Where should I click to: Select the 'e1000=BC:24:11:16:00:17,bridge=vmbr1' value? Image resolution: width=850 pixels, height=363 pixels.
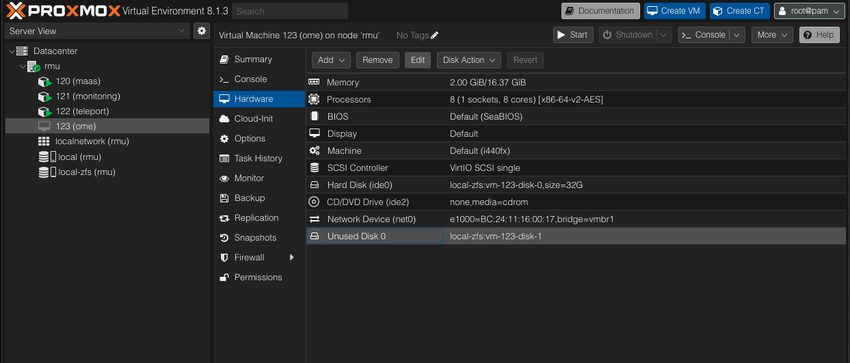pyautogui.click(x=532, y=219)
